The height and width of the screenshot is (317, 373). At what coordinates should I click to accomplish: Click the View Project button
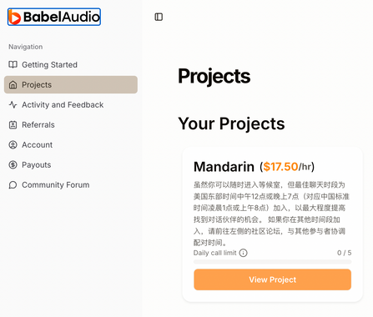(272, 279)
